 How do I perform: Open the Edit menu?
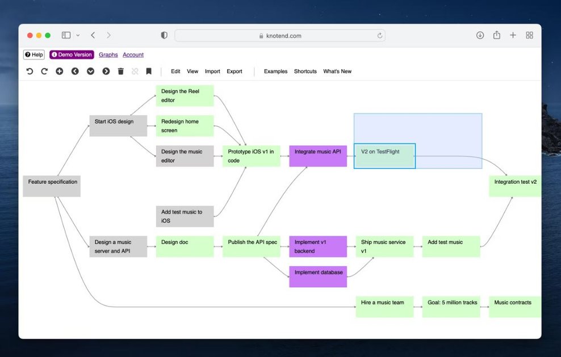tap(175, 71)
